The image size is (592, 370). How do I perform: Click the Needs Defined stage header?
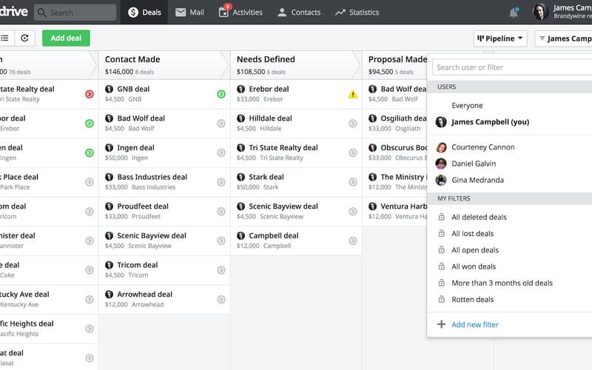[x=296, y=65]
